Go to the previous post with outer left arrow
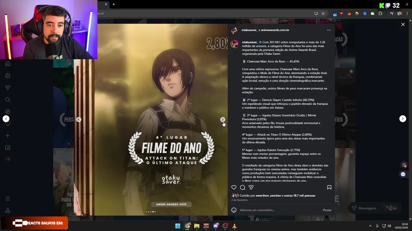The width and height of the screenshot is (412, 231). [6, 119]
